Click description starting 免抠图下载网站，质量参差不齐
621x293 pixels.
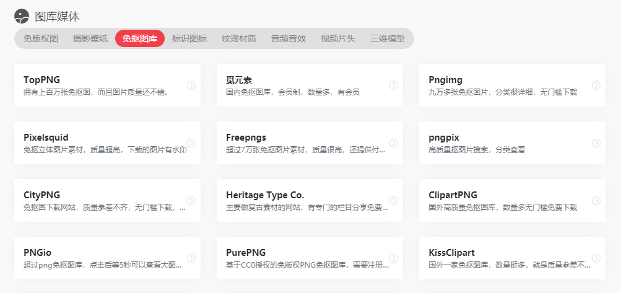(105, 208)
